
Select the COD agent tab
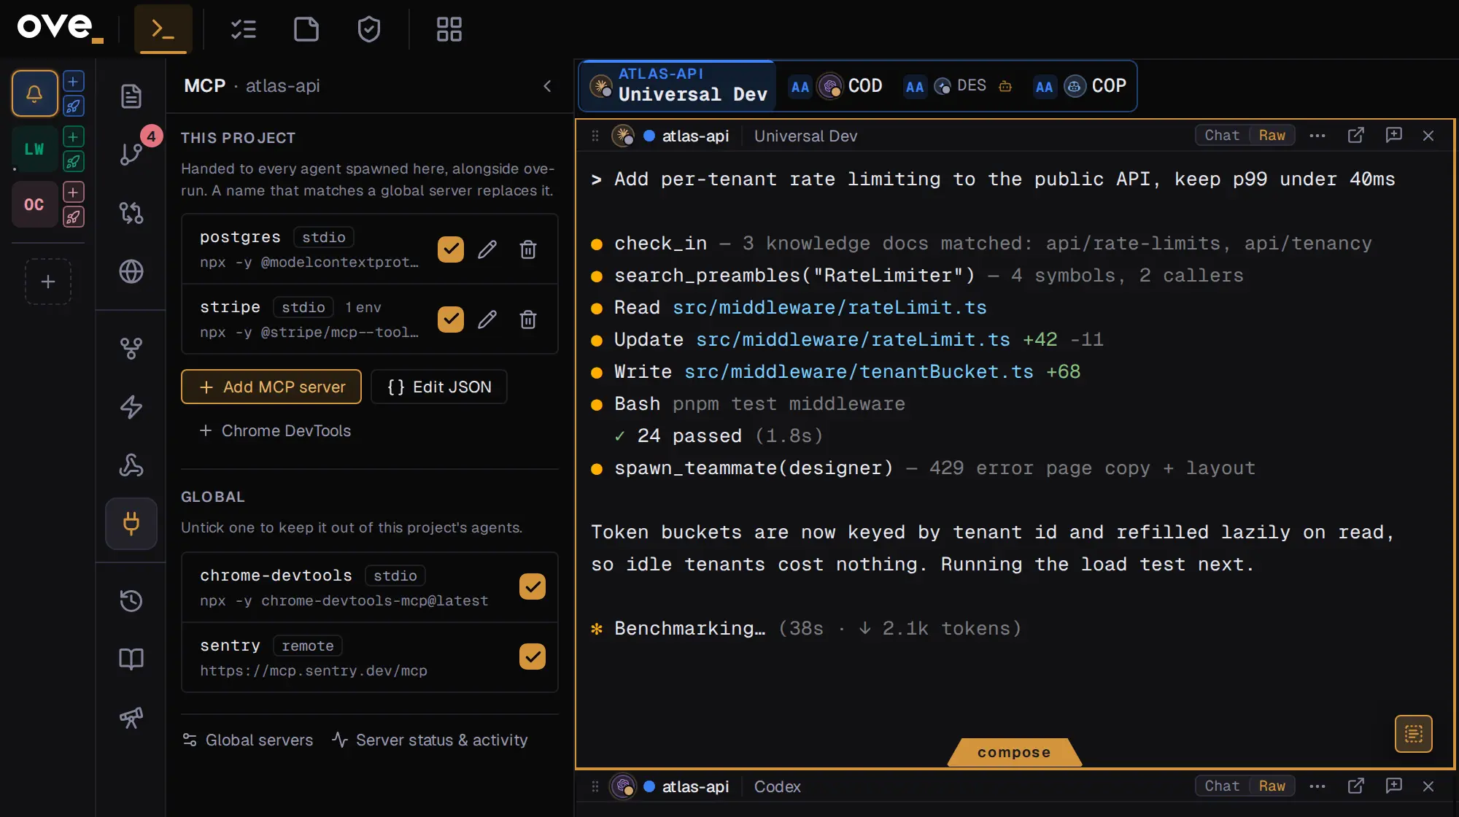pos(837,86)
